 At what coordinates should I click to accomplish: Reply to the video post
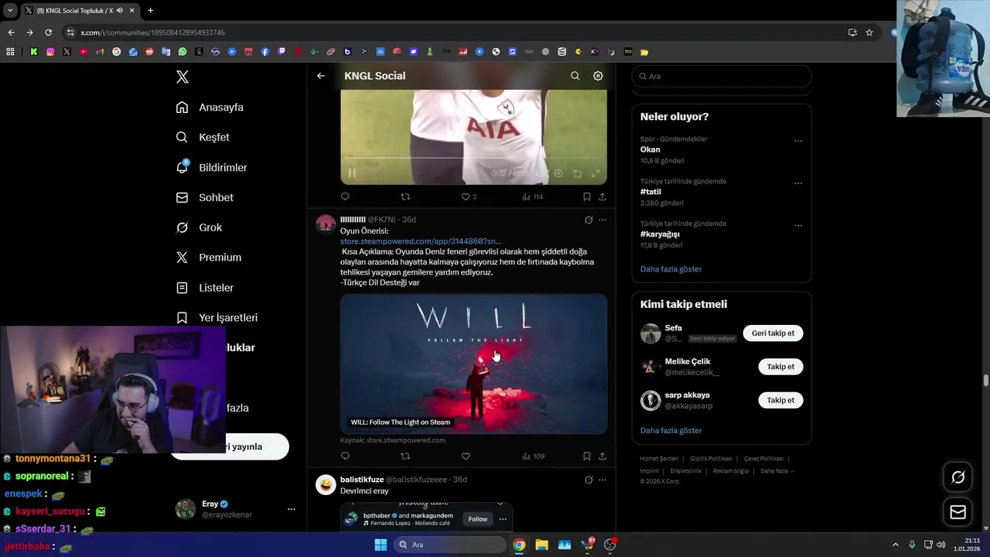click(345, 196)
